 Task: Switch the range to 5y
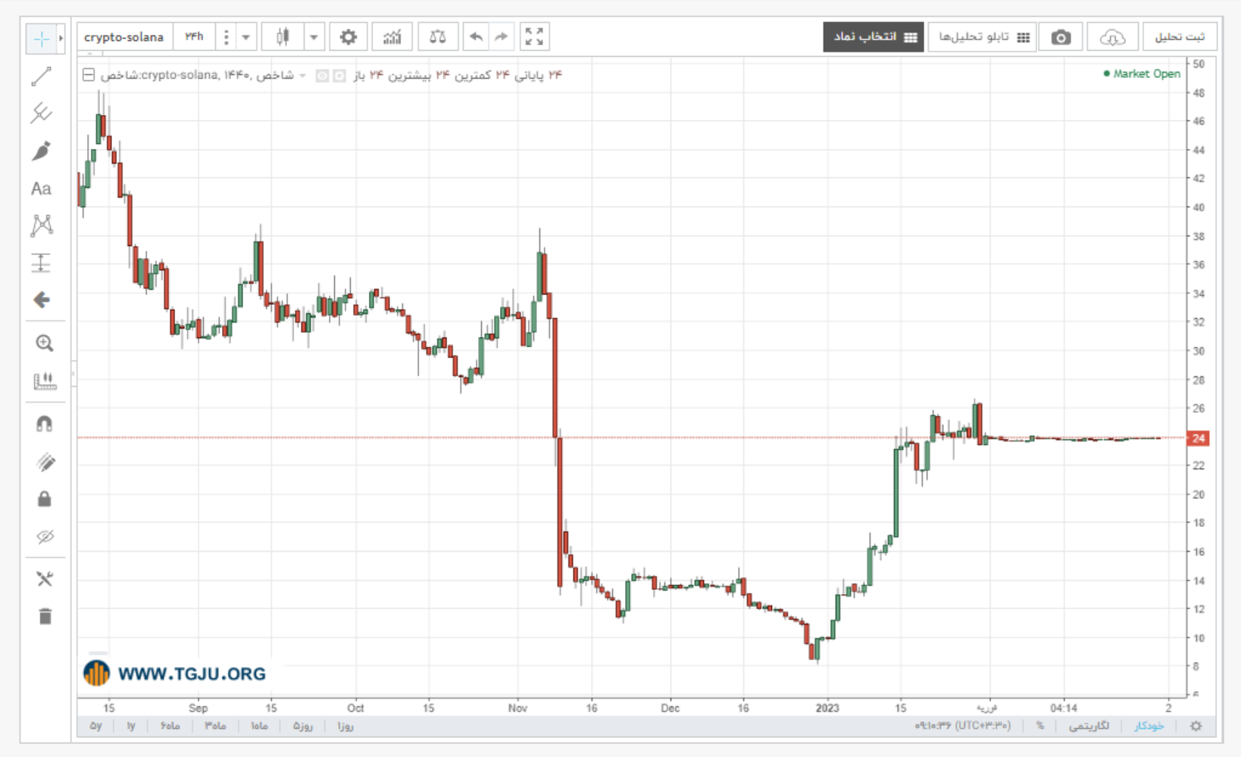coord(95,726)
